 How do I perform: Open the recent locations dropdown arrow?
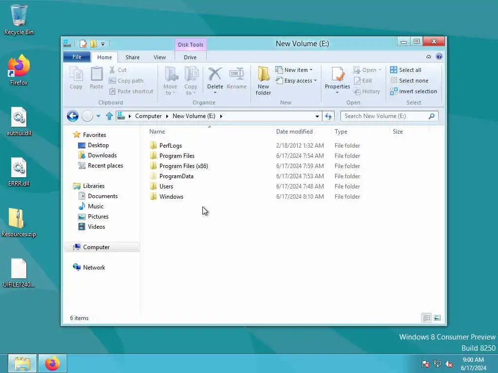(98, 116)
